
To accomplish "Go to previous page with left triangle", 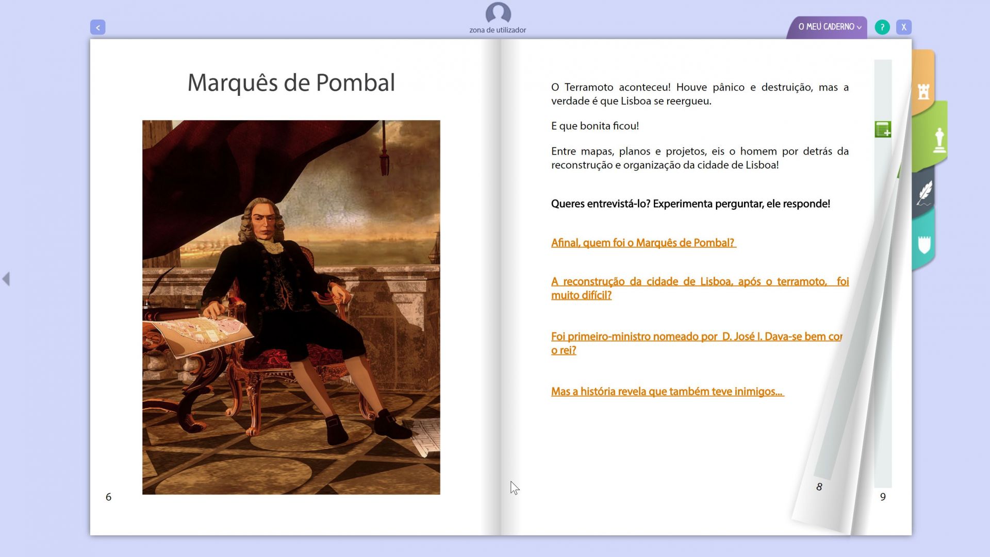I will 6,279.
